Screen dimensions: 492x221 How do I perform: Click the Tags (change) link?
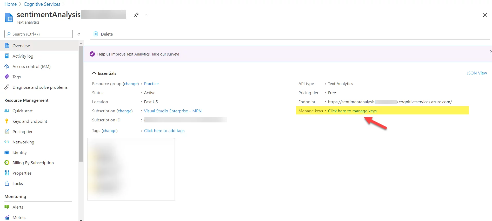(110, 130)
